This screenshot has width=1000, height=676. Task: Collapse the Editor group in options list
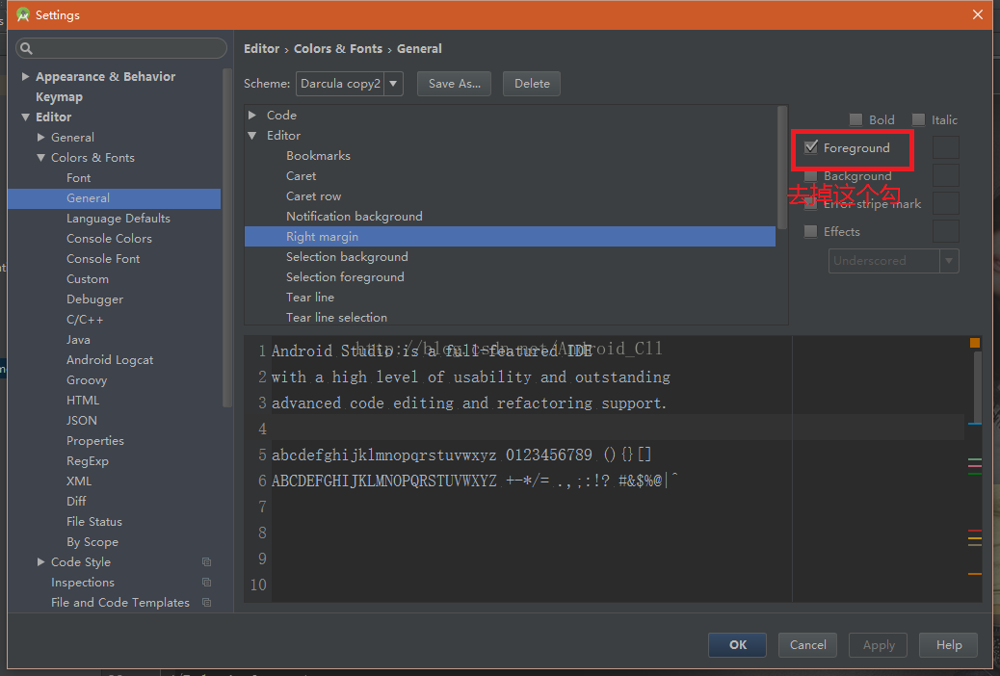tap(251, 135)
